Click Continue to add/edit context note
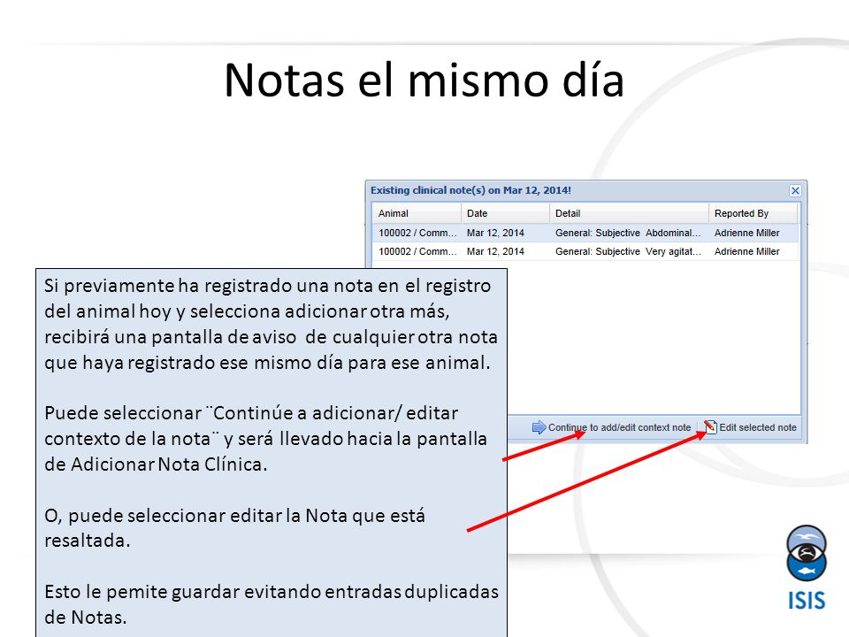 612,427
